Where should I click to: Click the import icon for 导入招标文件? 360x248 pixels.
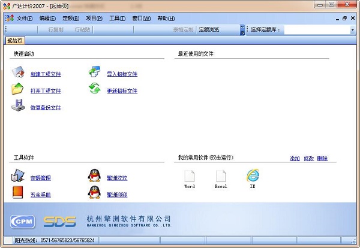pos(95,72)
